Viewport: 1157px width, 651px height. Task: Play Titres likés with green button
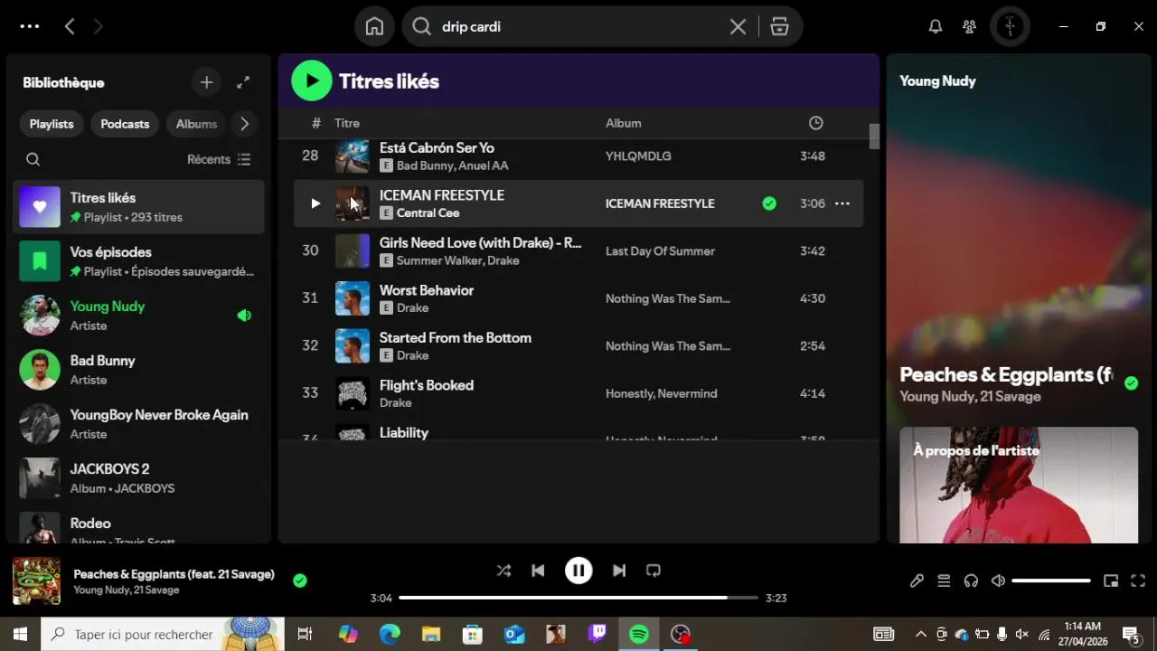pos(312,81)
